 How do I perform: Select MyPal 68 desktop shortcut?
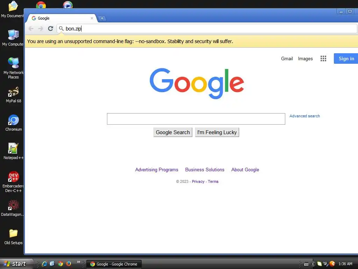(x=14, y=95)
